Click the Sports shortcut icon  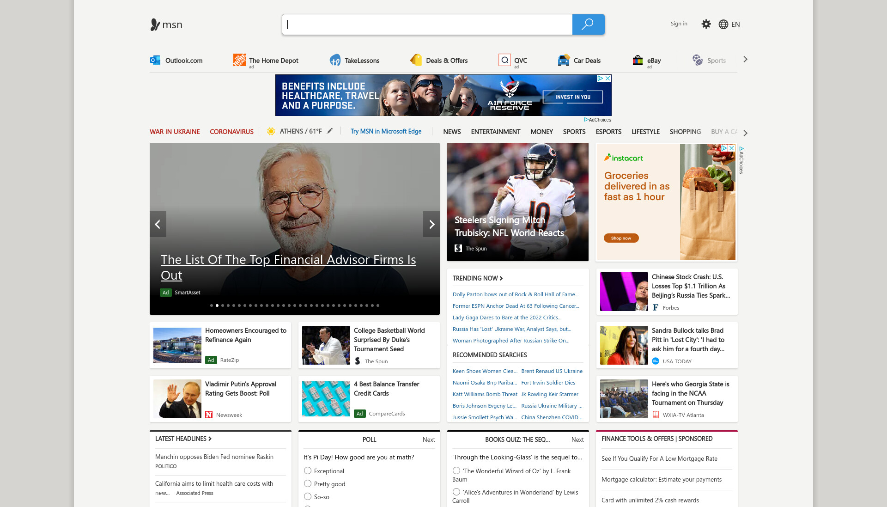tap(697, 60)
